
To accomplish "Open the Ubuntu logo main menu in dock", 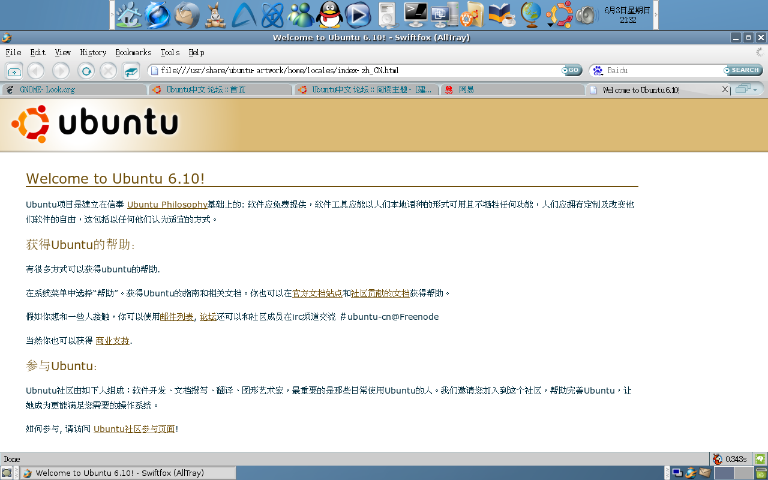I will (559, 15).
